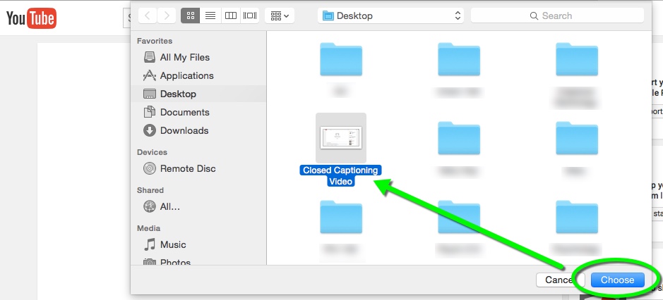This screenshot has width=663, height=300.
Task: Select All My Files in sidebar
Action: [184, 57]
